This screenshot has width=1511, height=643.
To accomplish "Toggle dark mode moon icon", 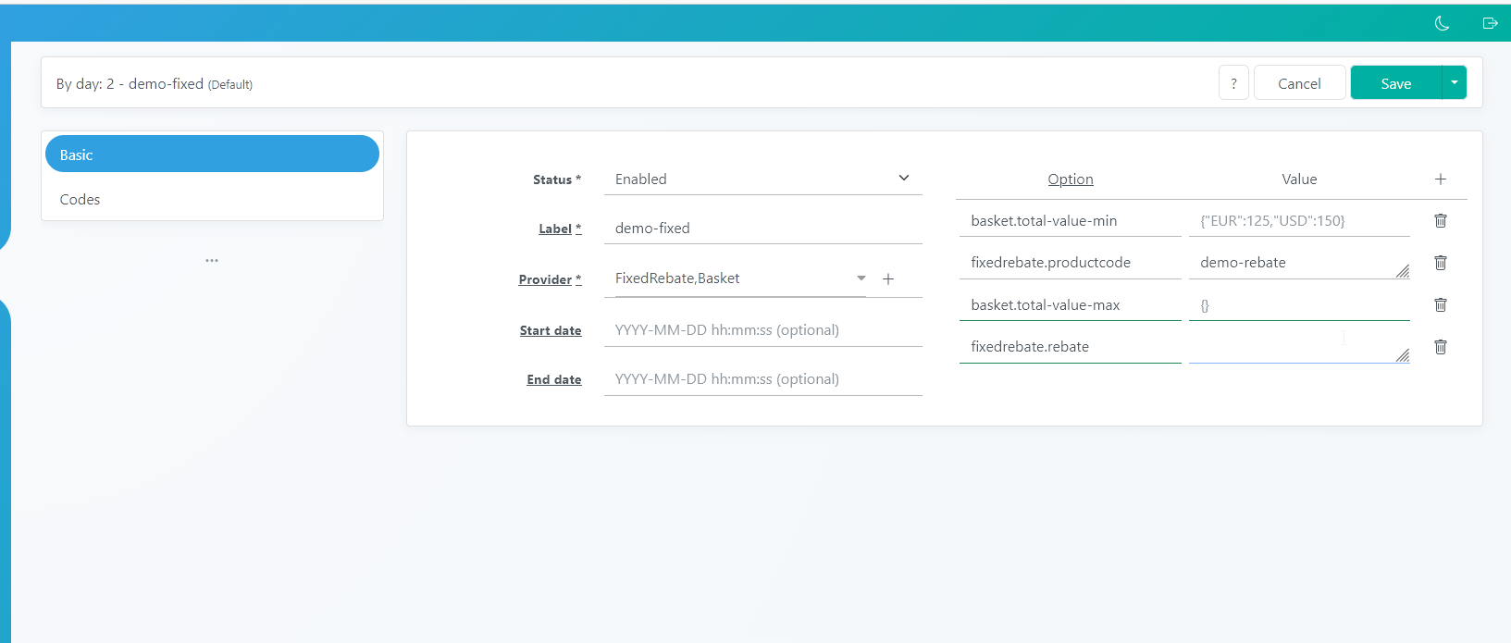I will point(1442,23).
